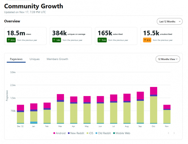188x144 pixels.
Task: Click the orange unsubscribed increase badge
Action: coord(147,40)
